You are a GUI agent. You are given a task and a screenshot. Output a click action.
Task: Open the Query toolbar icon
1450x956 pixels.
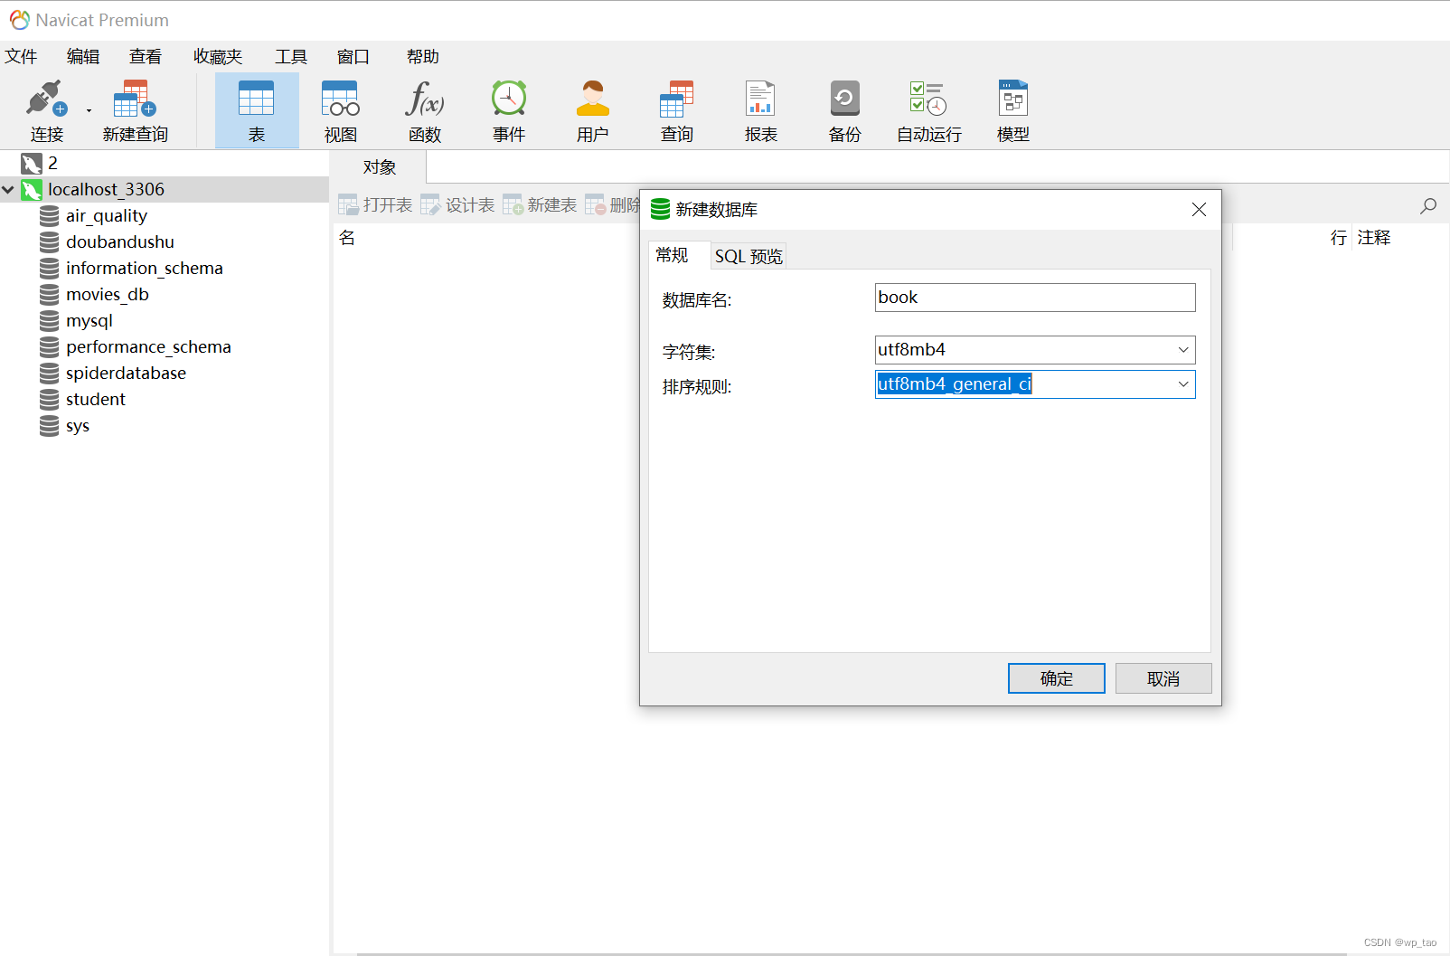point(677,110)
